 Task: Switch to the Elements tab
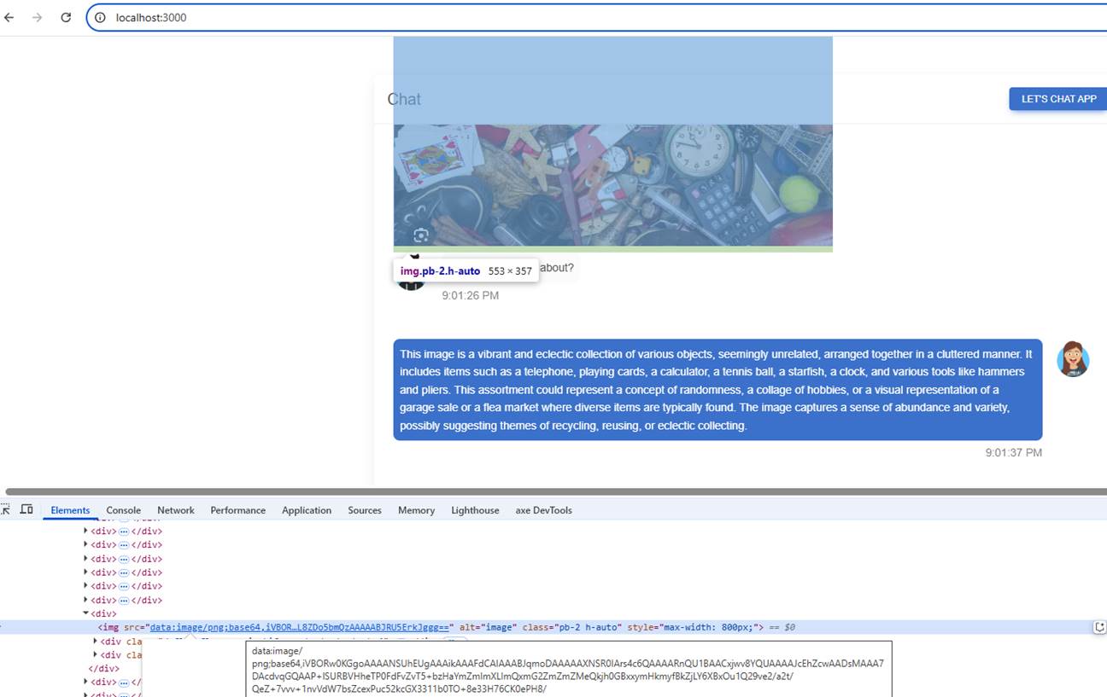coord(70,510)
